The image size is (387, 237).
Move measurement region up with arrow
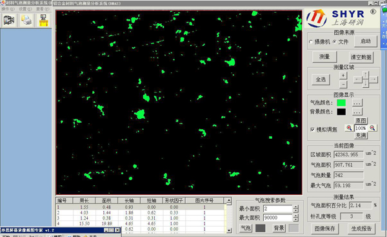(366, 74)
